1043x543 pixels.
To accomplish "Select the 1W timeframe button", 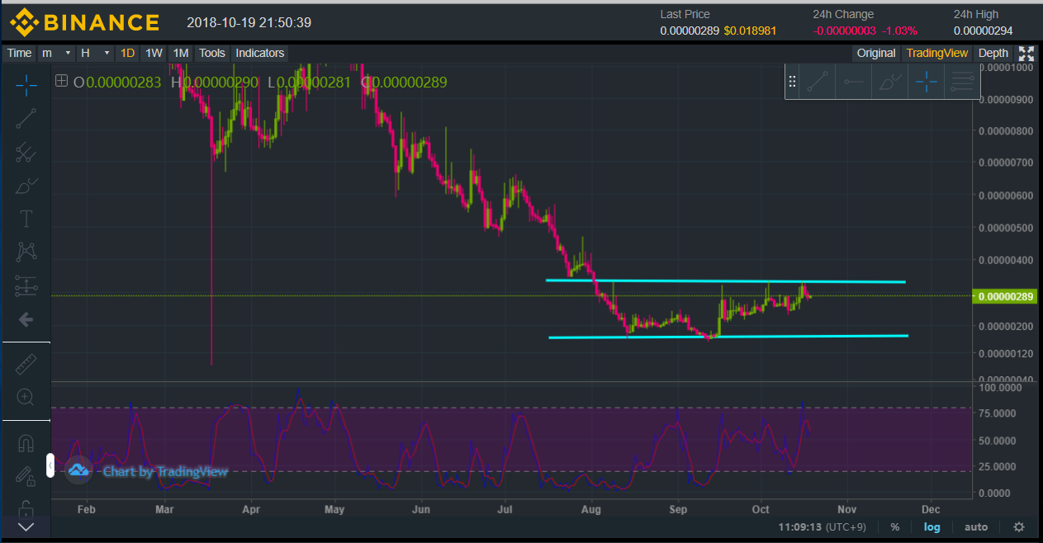I will pyautogui.click(x=154, y=53).
